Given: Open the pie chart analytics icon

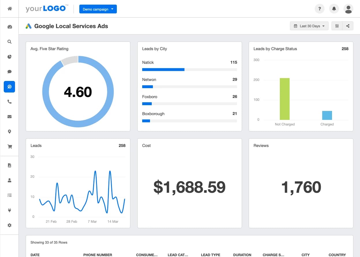Looking at the screenshot, I should pos(10,57).
